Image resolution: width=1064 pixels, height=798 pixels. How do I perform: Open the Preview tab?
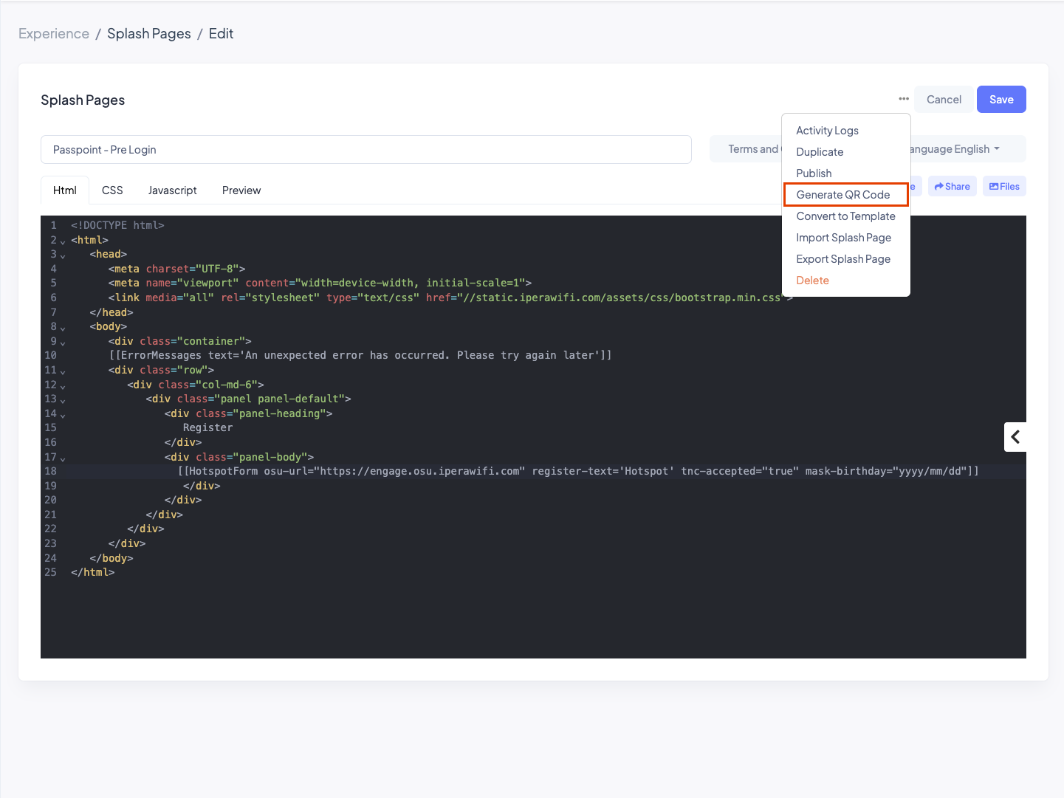point(241,190)
